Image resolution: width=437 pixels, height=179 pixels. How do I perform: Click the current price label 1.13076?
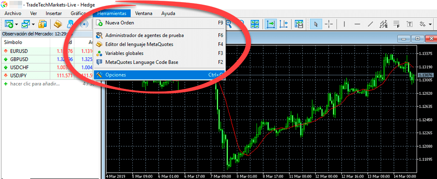425,75
